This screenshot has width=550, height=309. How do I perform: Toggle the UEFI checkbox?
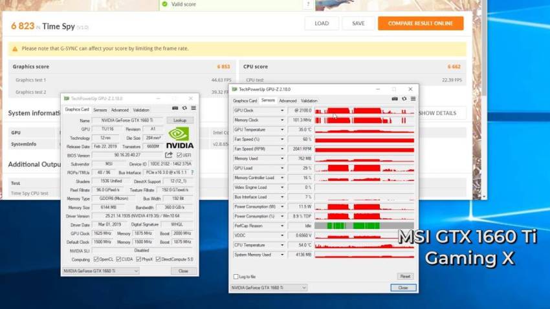[179, 155]
